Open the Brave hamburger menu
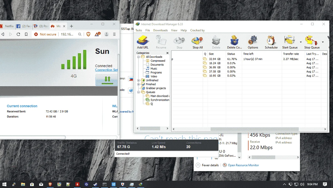 pos(114,34)
